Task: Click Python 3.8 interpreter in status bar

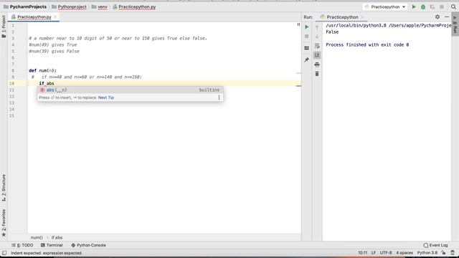Action: click(x=427, y=253)
